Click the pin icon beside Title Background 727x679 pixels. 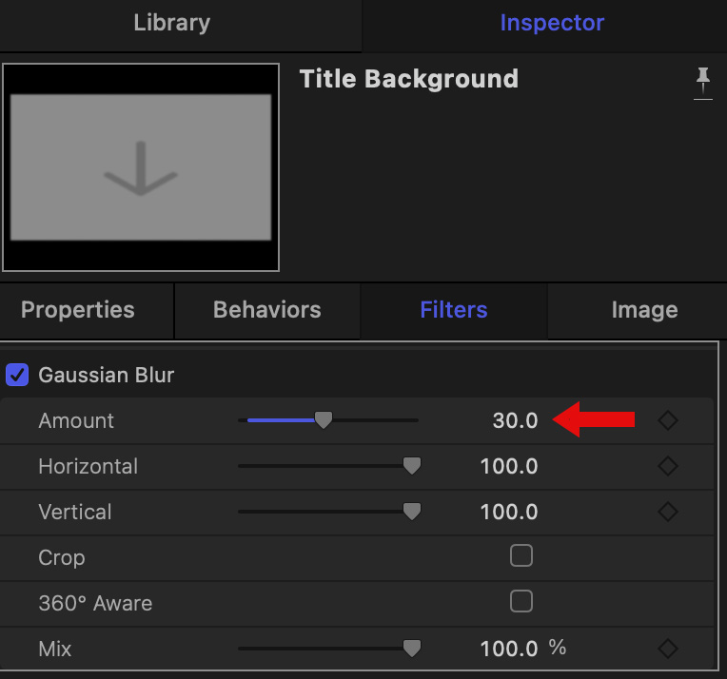point(703,83)
